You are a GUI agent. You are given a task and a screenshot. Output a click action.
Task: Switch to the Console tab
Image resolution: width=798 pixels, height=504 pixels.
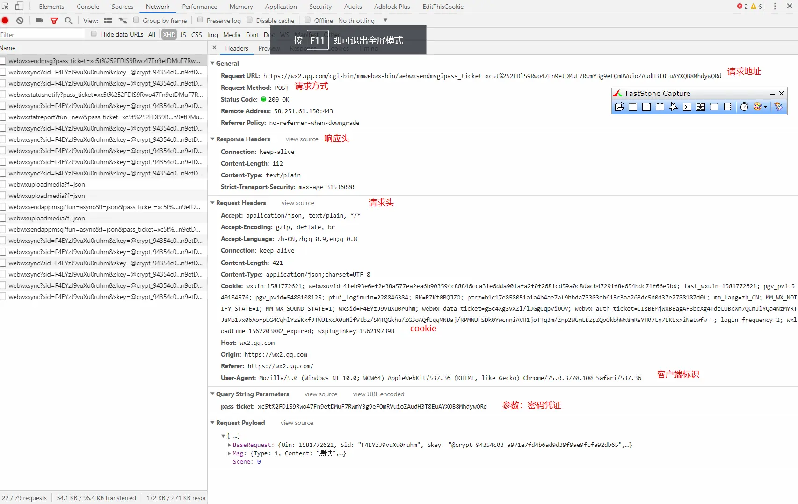point(88,7)
